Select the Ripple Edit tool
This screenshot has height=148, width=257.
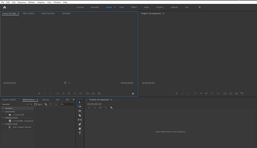coord(80,111)
